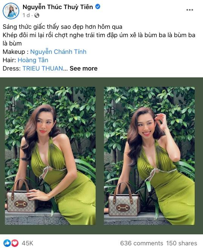Open Nguyễn Thúc Thuỳ Tiên profile name
This screenshot has height=248, width=203.
(x=58, y=7)
